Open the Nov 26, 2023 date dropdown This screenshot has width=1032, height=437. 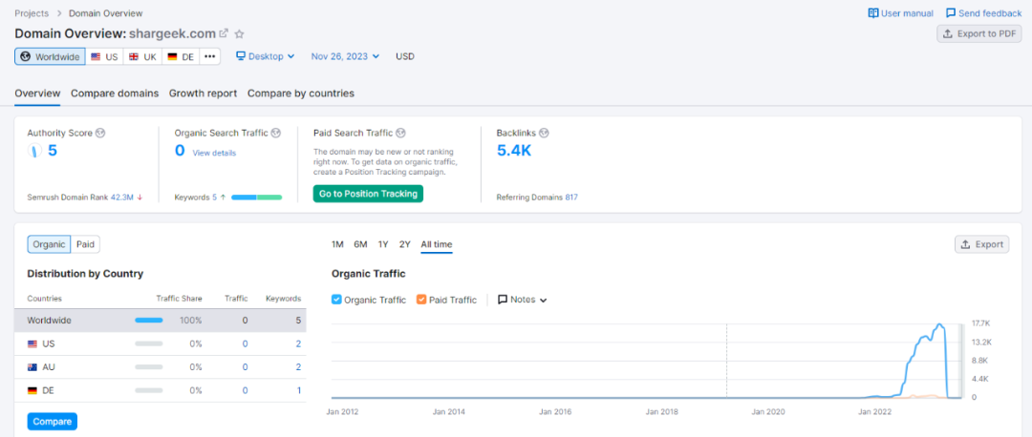(x=346, y=56)
